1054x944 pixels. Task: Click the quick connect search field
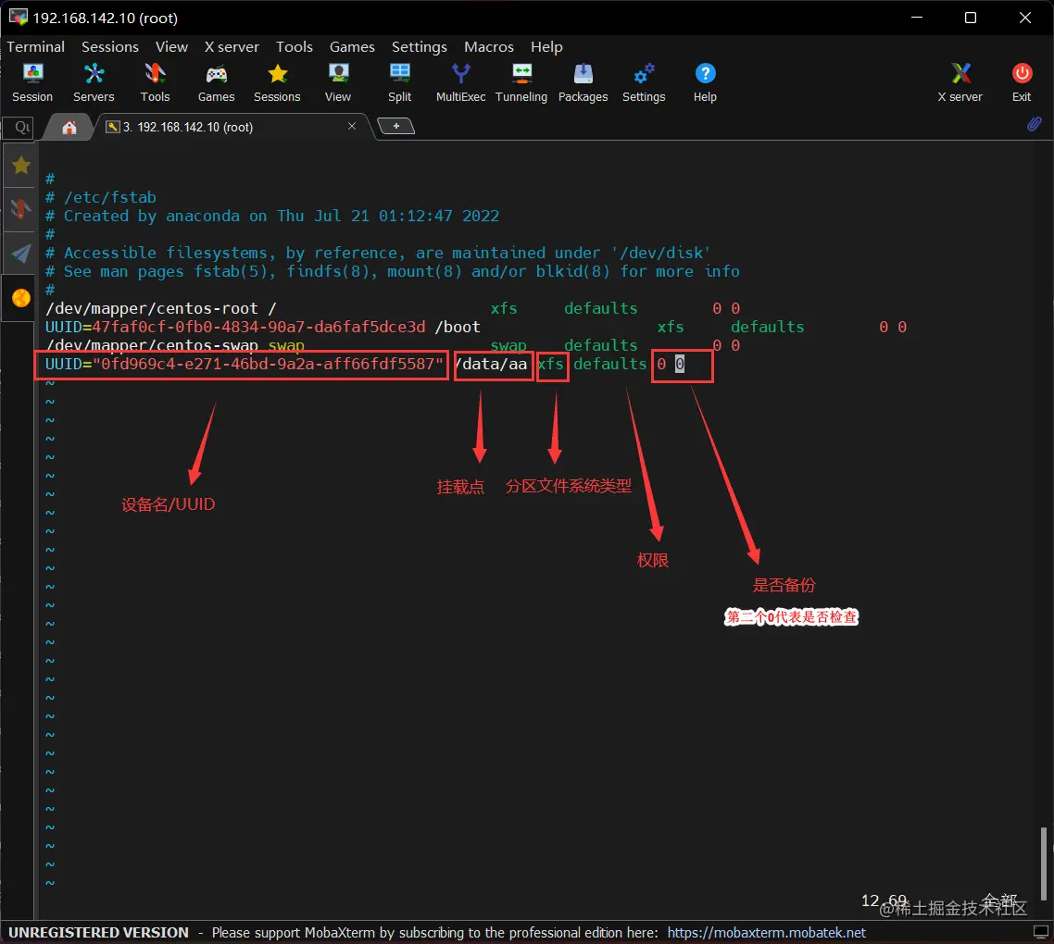pos(19,127)
